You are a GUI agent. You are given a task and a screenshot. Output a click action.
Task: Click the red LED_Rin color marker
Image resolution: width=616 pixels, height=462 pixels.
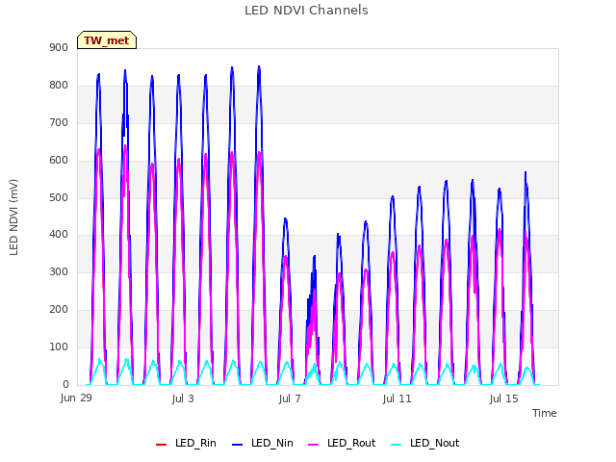coord(161,445)
